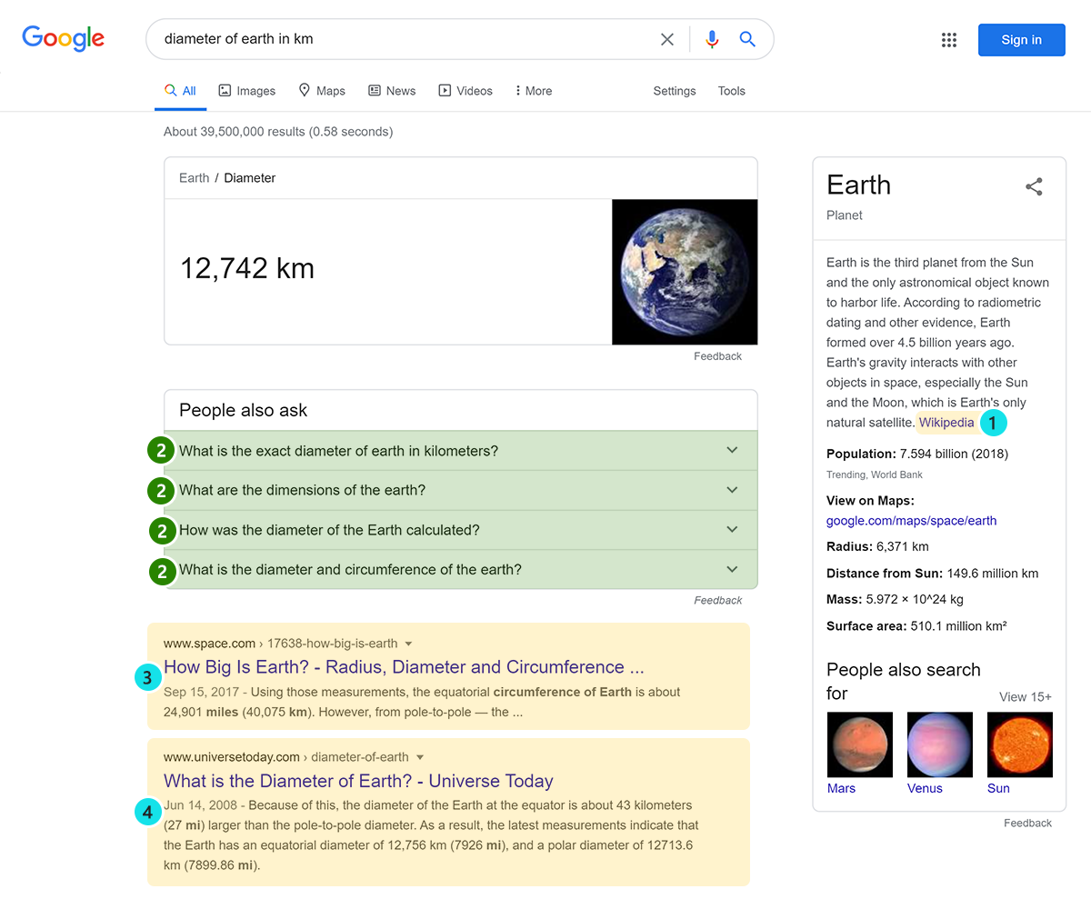Viewport: 1091px width, 909px height.
Task: Click the 'Earth' panel heading
Action: [859, 185]
